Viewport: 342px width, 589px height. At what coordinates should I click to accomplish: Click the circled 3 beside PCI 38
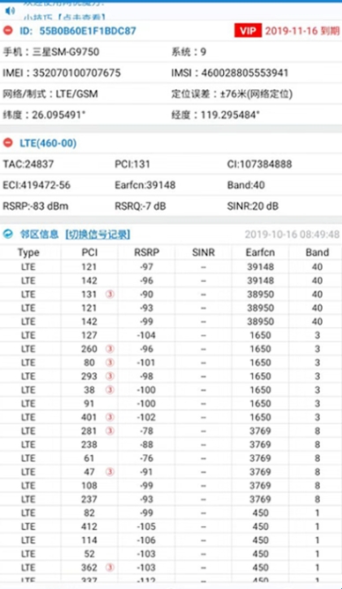point(109,390)
